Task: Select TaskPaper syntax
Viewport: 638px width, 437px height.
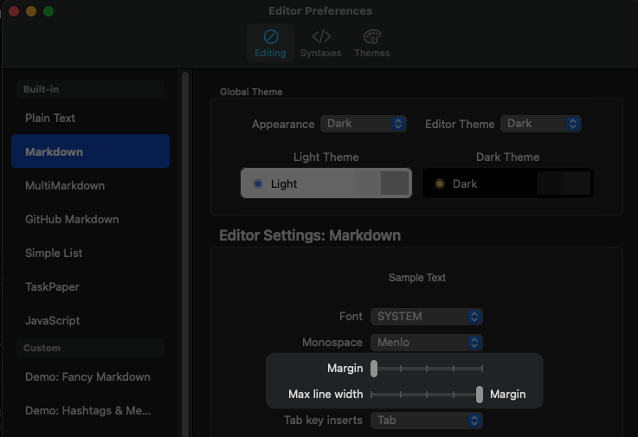Action: coord(90,286)
